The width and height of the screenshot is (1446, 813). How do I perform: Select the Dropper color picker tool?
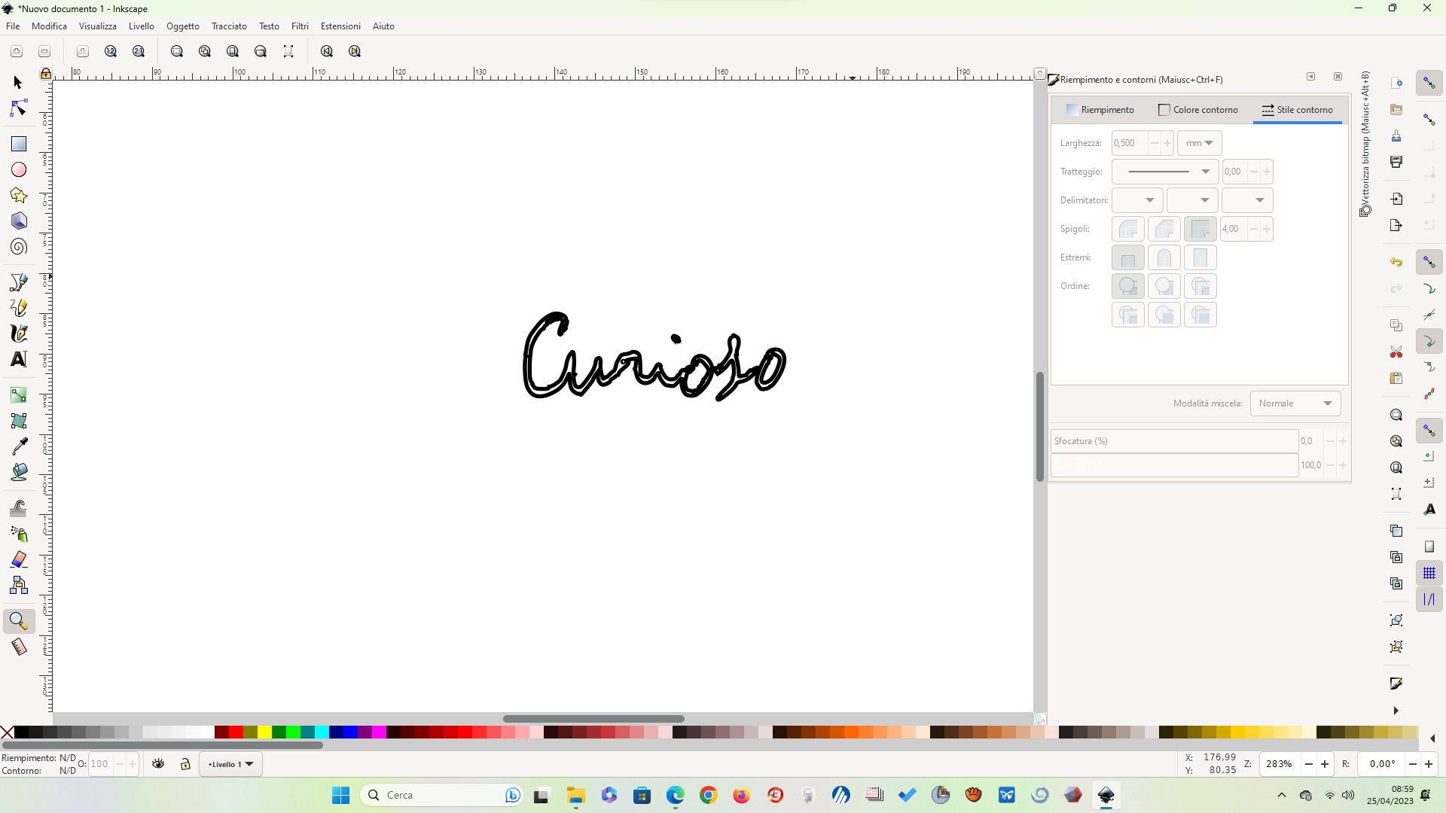tap(19, 446)
